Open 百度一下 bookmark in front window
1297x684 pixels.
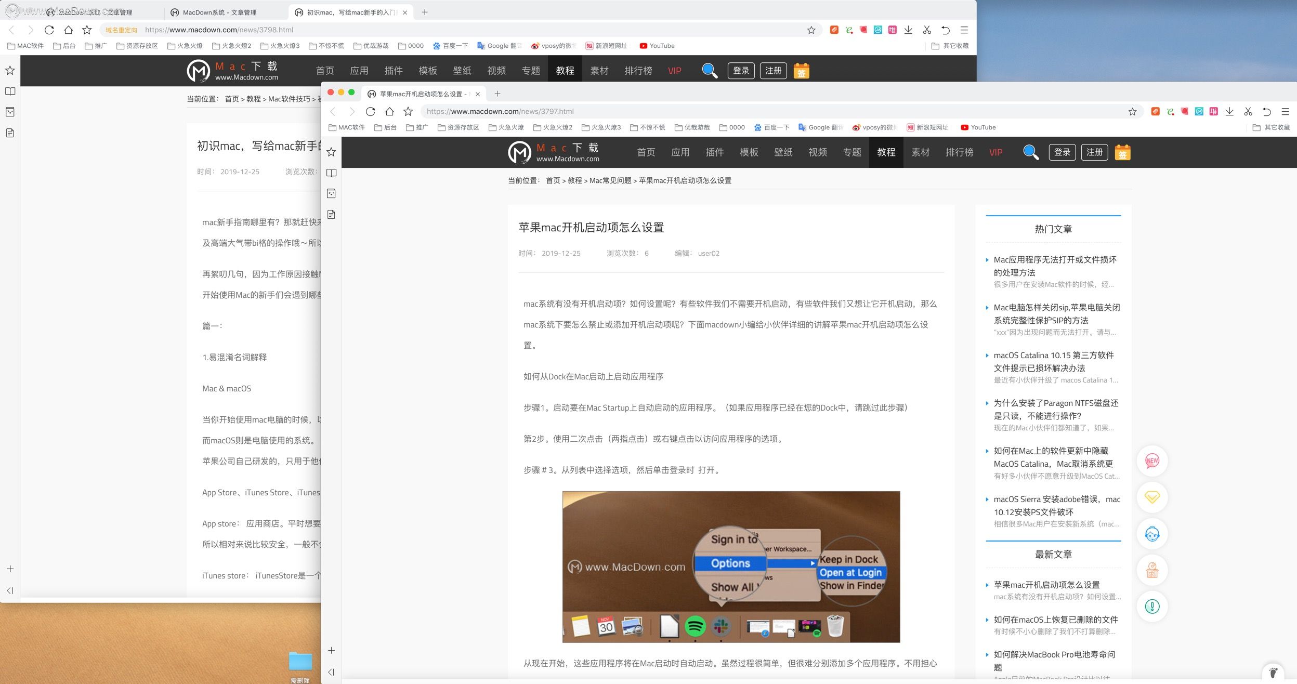[x=771, y=127]
